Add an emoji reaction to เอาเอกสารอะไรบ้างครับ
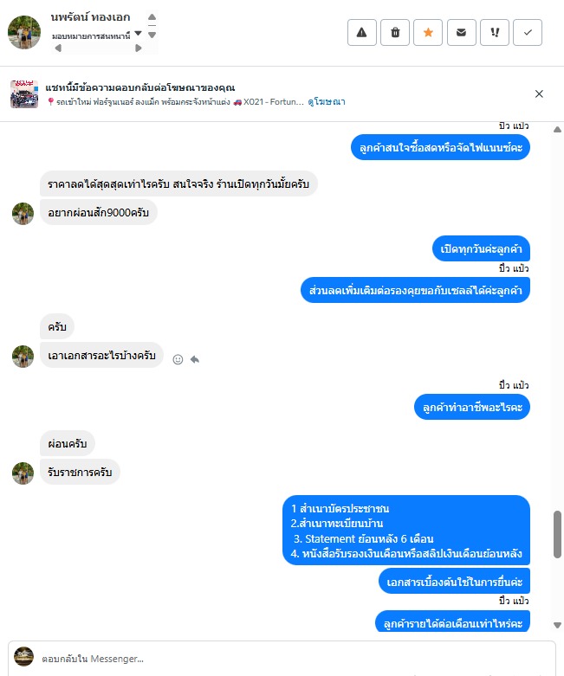 (178, 359)
